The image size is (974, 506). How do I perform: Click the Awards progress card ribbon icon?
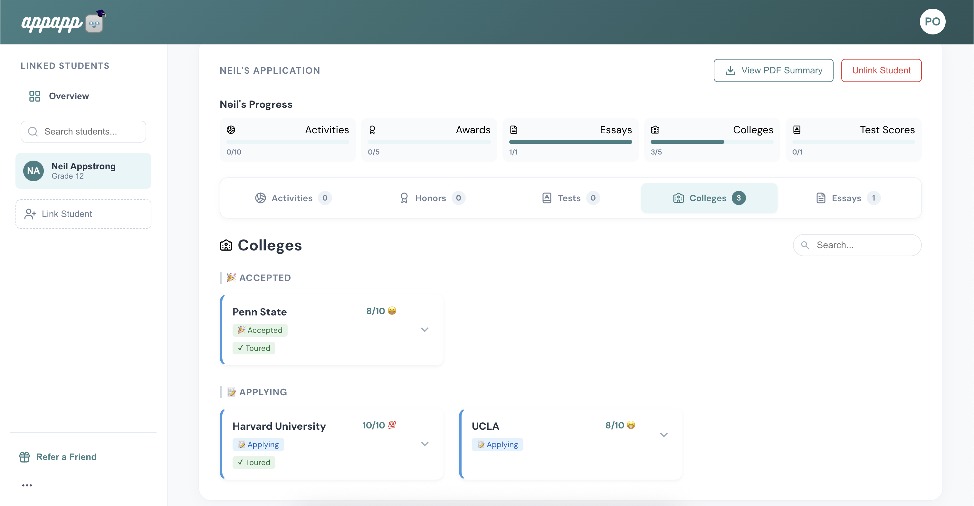372,130
